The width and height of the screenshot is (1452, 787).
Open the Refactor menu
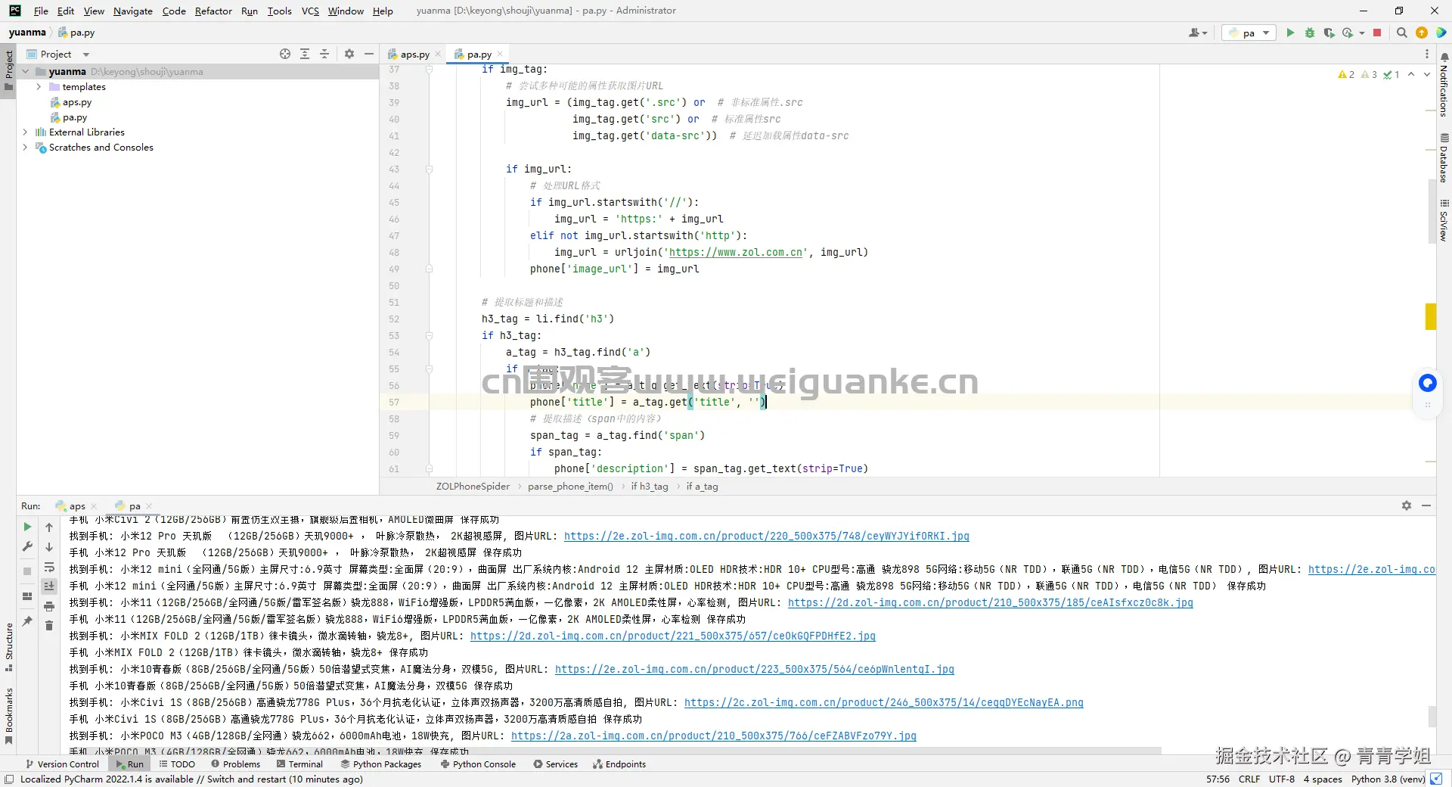tap(213, 11)
